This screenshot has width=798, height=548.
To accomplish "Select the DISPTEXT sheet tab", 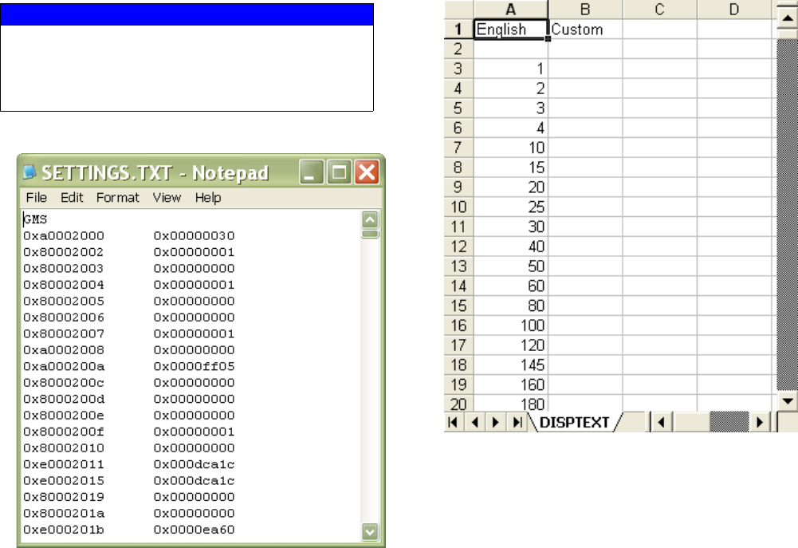I will [x=574, y=422].
